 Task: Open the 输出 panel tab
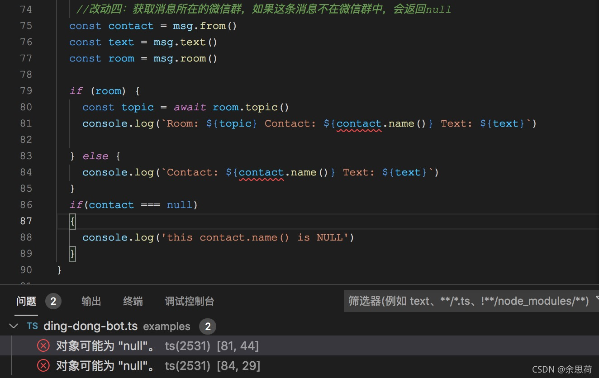click(91, 301)
